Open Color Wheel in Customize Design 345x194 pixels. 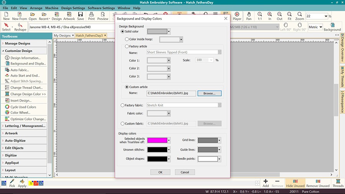(x=20, y=113)
